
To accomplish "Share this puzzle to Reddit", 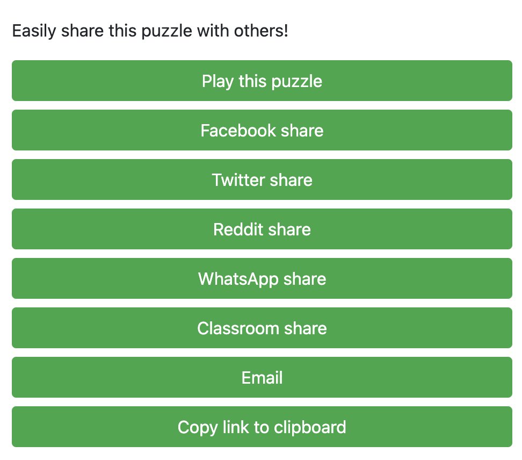I will coord(262,229).
